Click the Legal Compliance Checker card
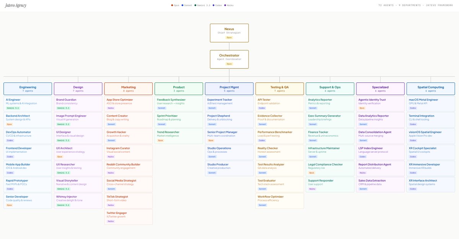 click(330, 168)
